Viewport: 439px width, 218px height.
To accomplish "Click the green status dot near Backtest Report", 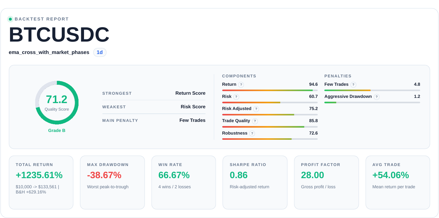I will click(x=10, y=19).
